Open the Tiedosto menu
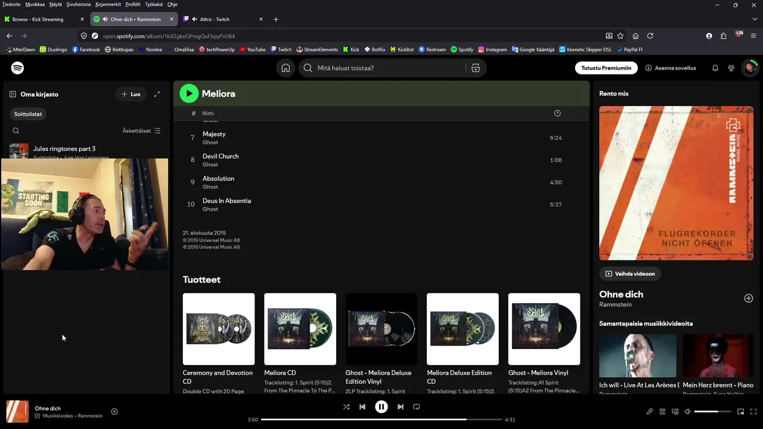This screenshot has height=429, width=763. point(11,4)
